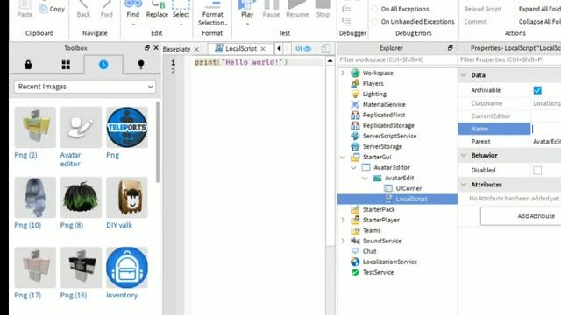Select LocalizationService in Explorer

389,262
